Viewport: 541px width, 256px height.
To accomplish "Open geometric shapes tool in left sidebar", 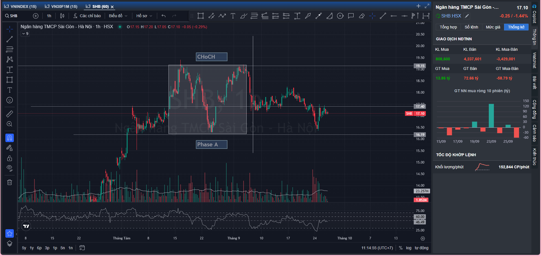I will click(10, 80).
